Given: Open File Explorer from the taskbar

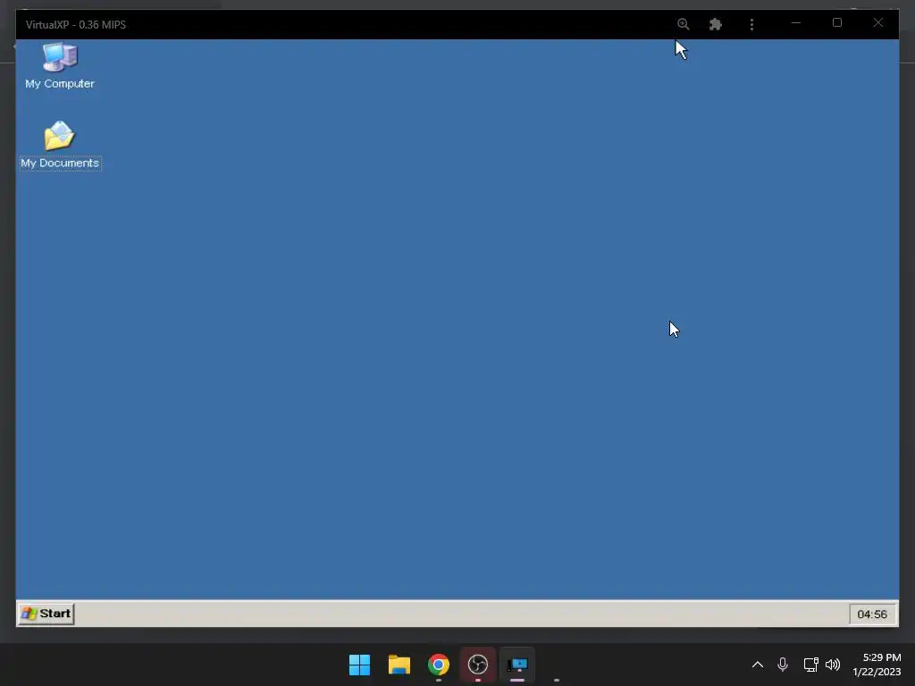Looking at the screenshot, I should 399,665.
